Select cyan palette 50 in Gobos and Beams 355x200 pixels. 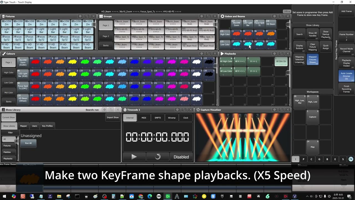click(x=270, y=44)
